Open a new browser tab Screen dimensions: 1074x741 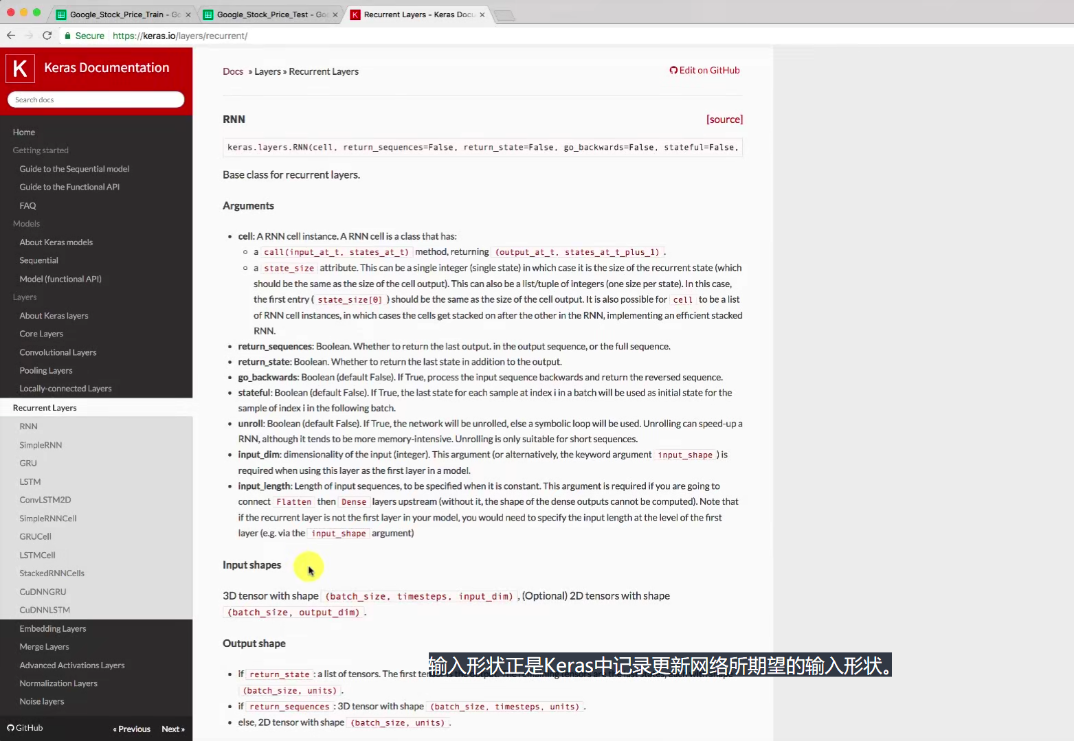click(x=504, y=14)
